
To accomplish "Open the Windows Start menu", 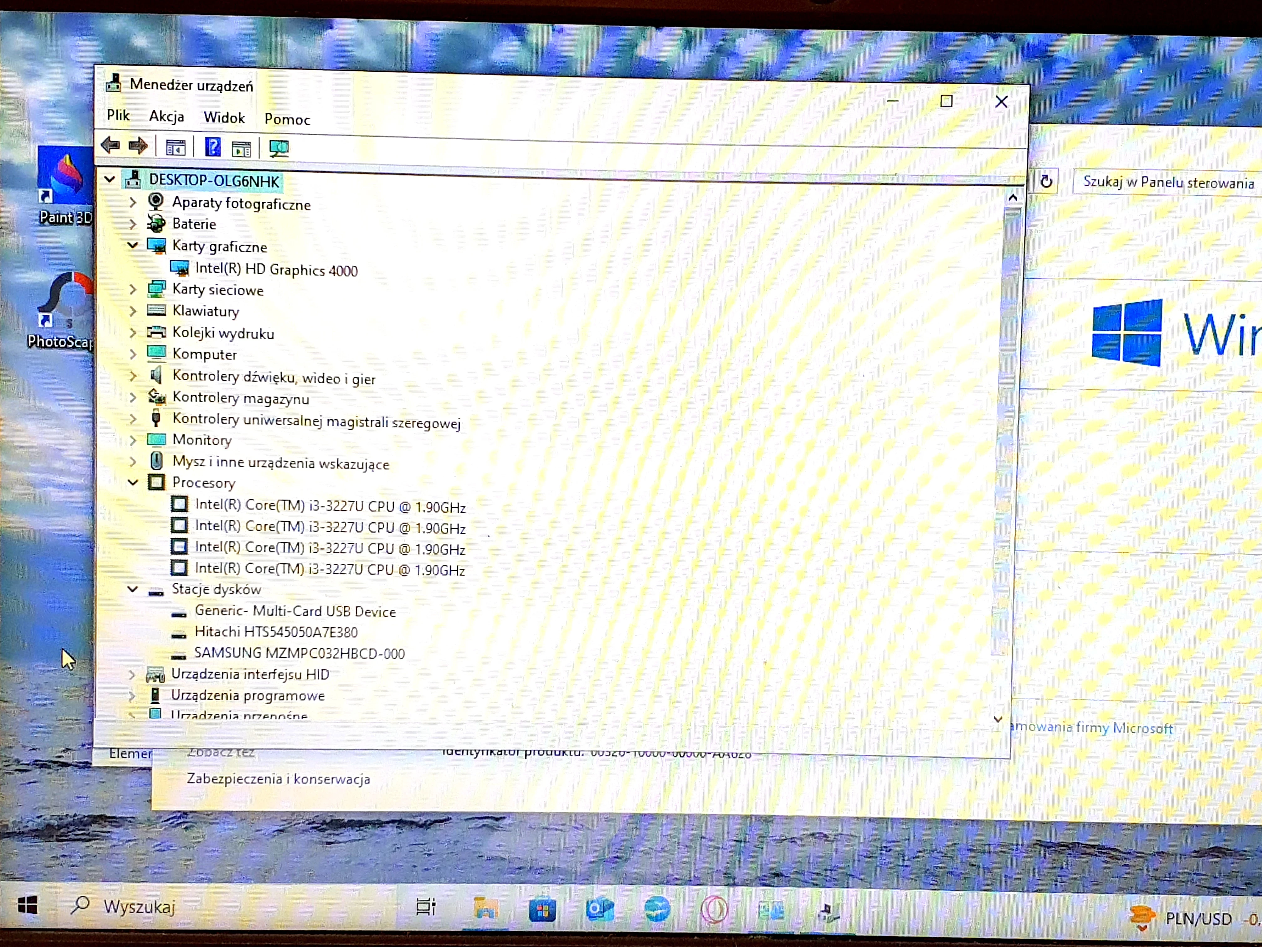I will (x=27, y=905).
